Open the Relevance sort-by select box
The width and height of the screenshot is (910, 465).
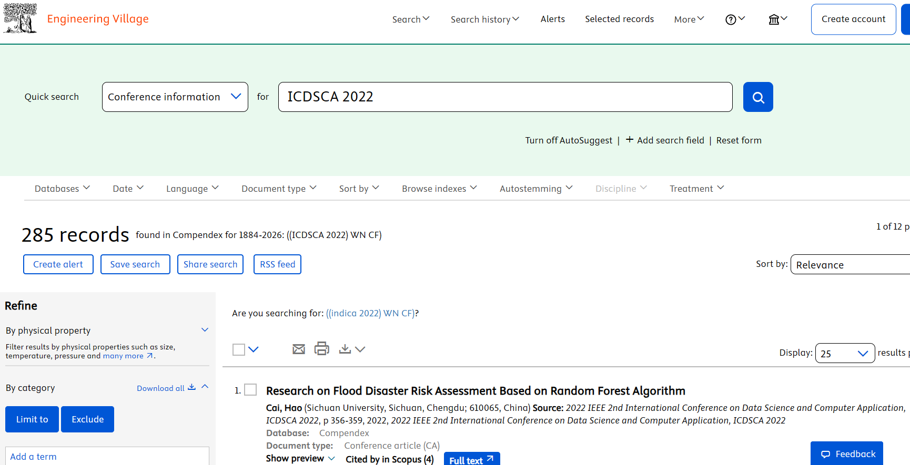coord(850,264)
